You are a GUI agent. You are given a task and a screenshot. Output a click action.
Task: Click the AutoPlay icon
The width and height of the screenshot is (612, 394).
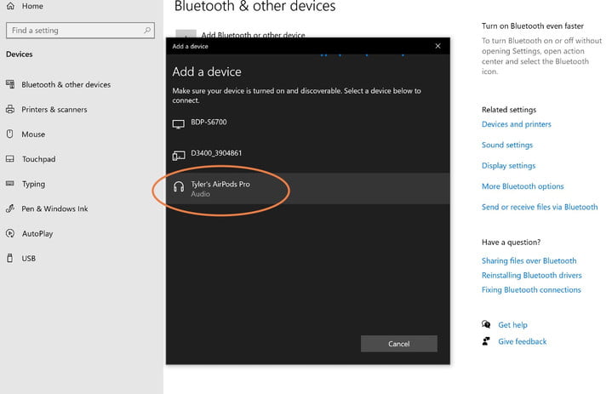click(x=10, y=233)
